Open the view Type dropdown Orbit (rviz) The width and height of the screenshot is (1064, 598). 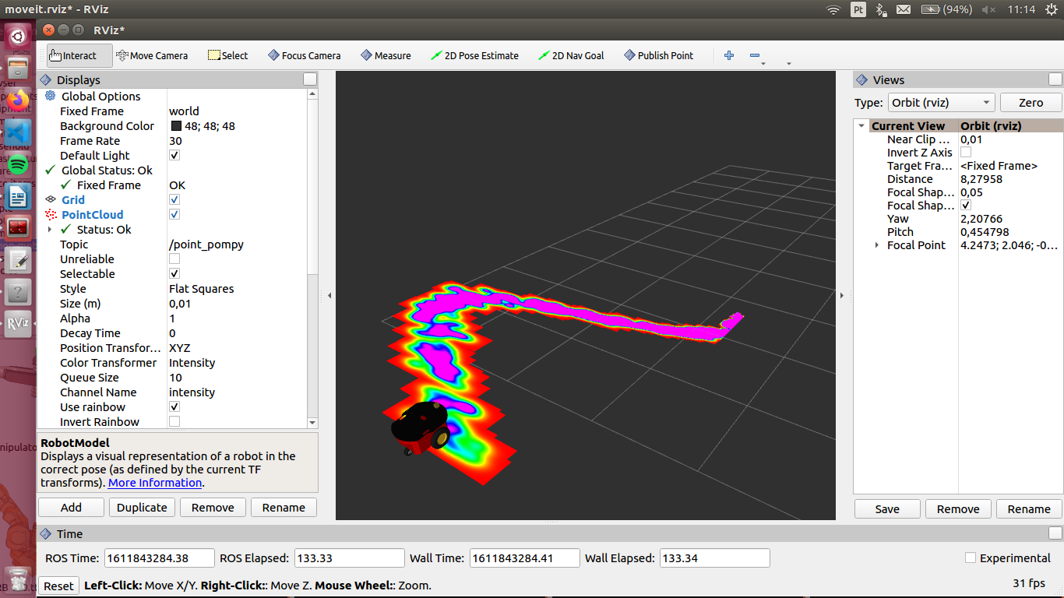(942, 103)
